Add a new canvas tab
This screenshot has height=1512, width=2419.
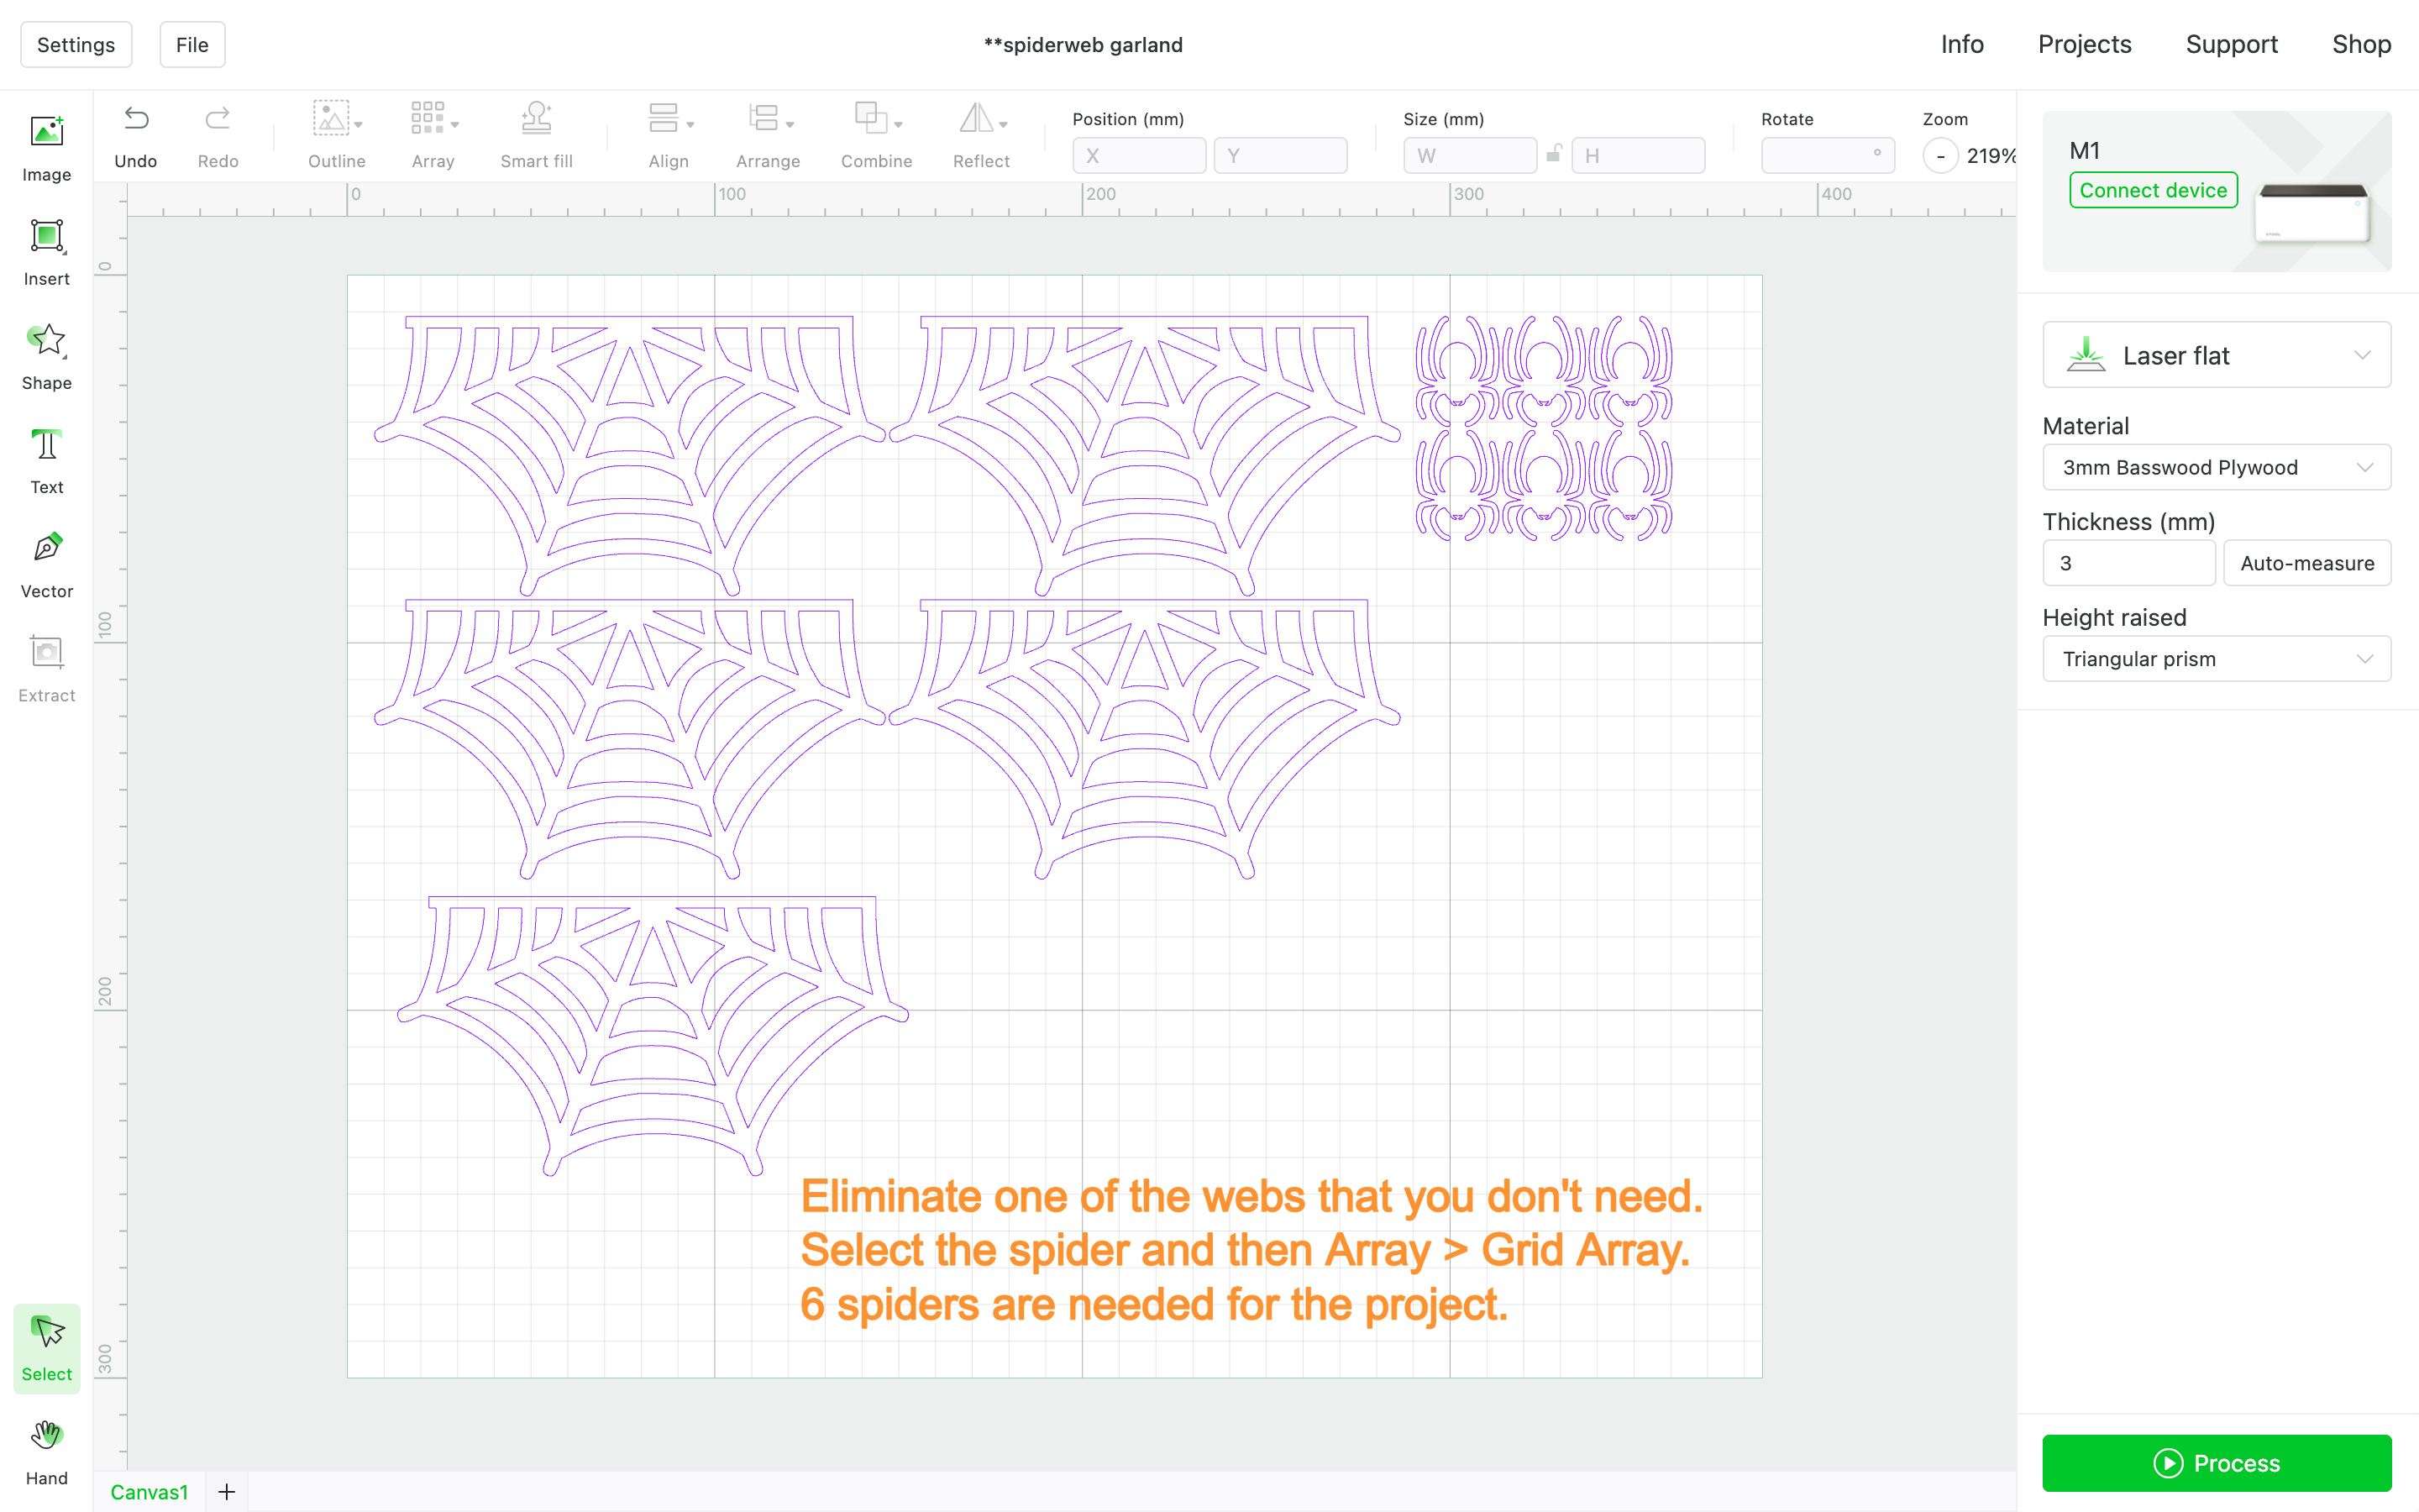(x=227, y=1492)
